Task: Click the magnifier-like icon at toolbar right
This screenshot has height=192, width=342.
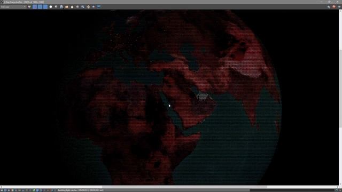Action: click(x=329, y=7)
